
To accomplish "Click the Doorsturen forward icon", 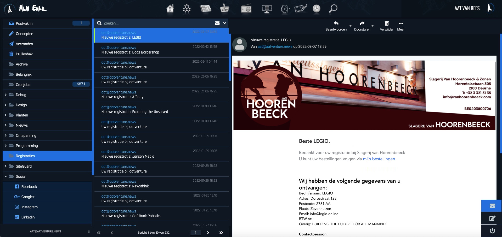I will (x=362, y=23).
